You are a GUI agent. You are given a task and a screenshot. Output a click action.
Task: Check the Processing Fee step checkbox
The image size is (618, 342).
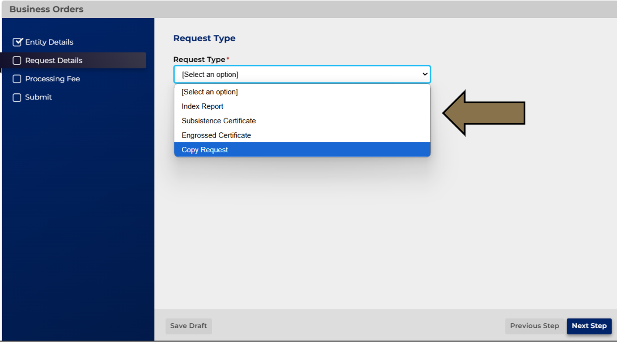click(x=17, y=79)
